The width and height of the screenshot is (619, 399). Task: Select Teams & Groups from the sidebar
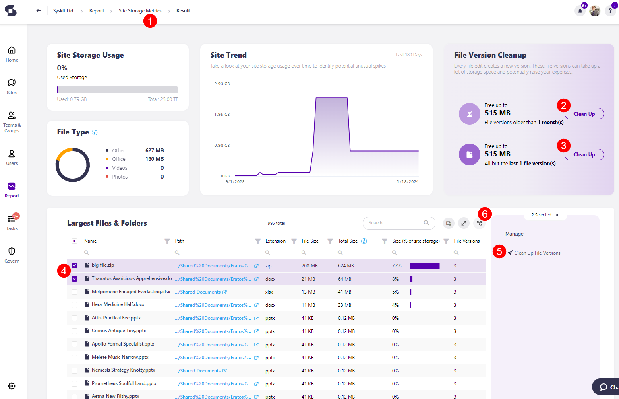click(12, 122)
